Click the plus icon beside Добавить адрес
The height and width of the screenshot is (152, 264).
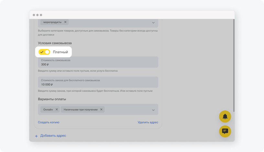(36, 136)
